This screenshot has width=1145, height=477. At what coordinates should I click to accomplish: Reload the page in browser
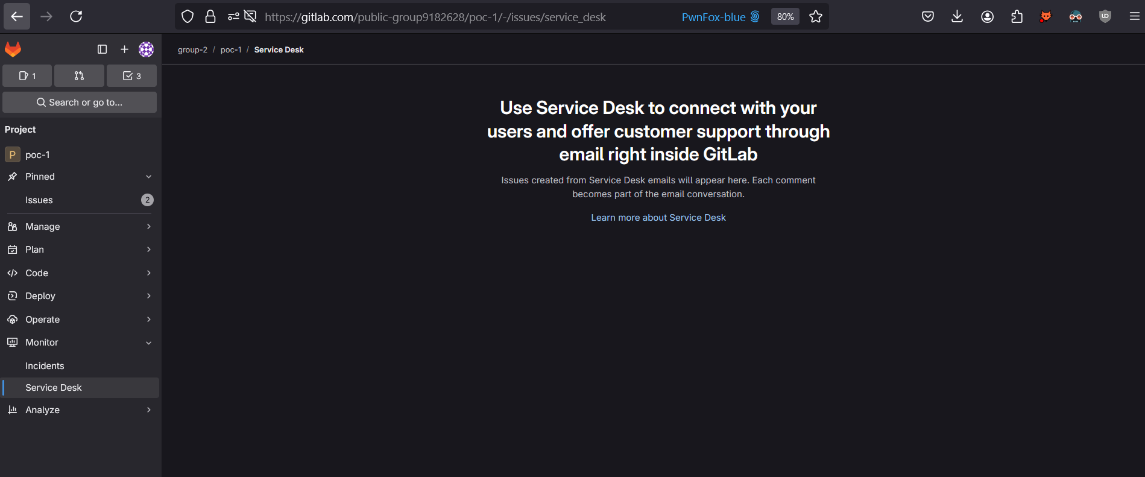click(x=76, y=17)
